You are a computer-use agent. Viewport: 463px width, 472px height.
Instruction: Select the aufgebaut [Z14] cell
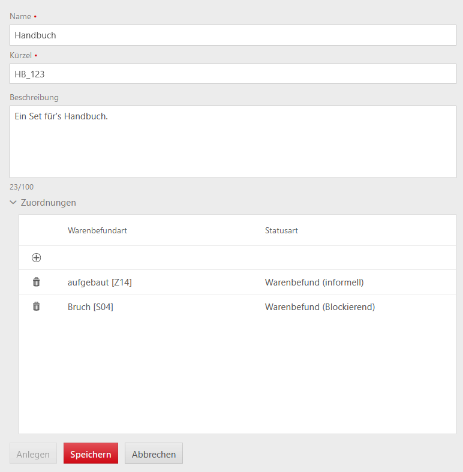tap(100, 282)
